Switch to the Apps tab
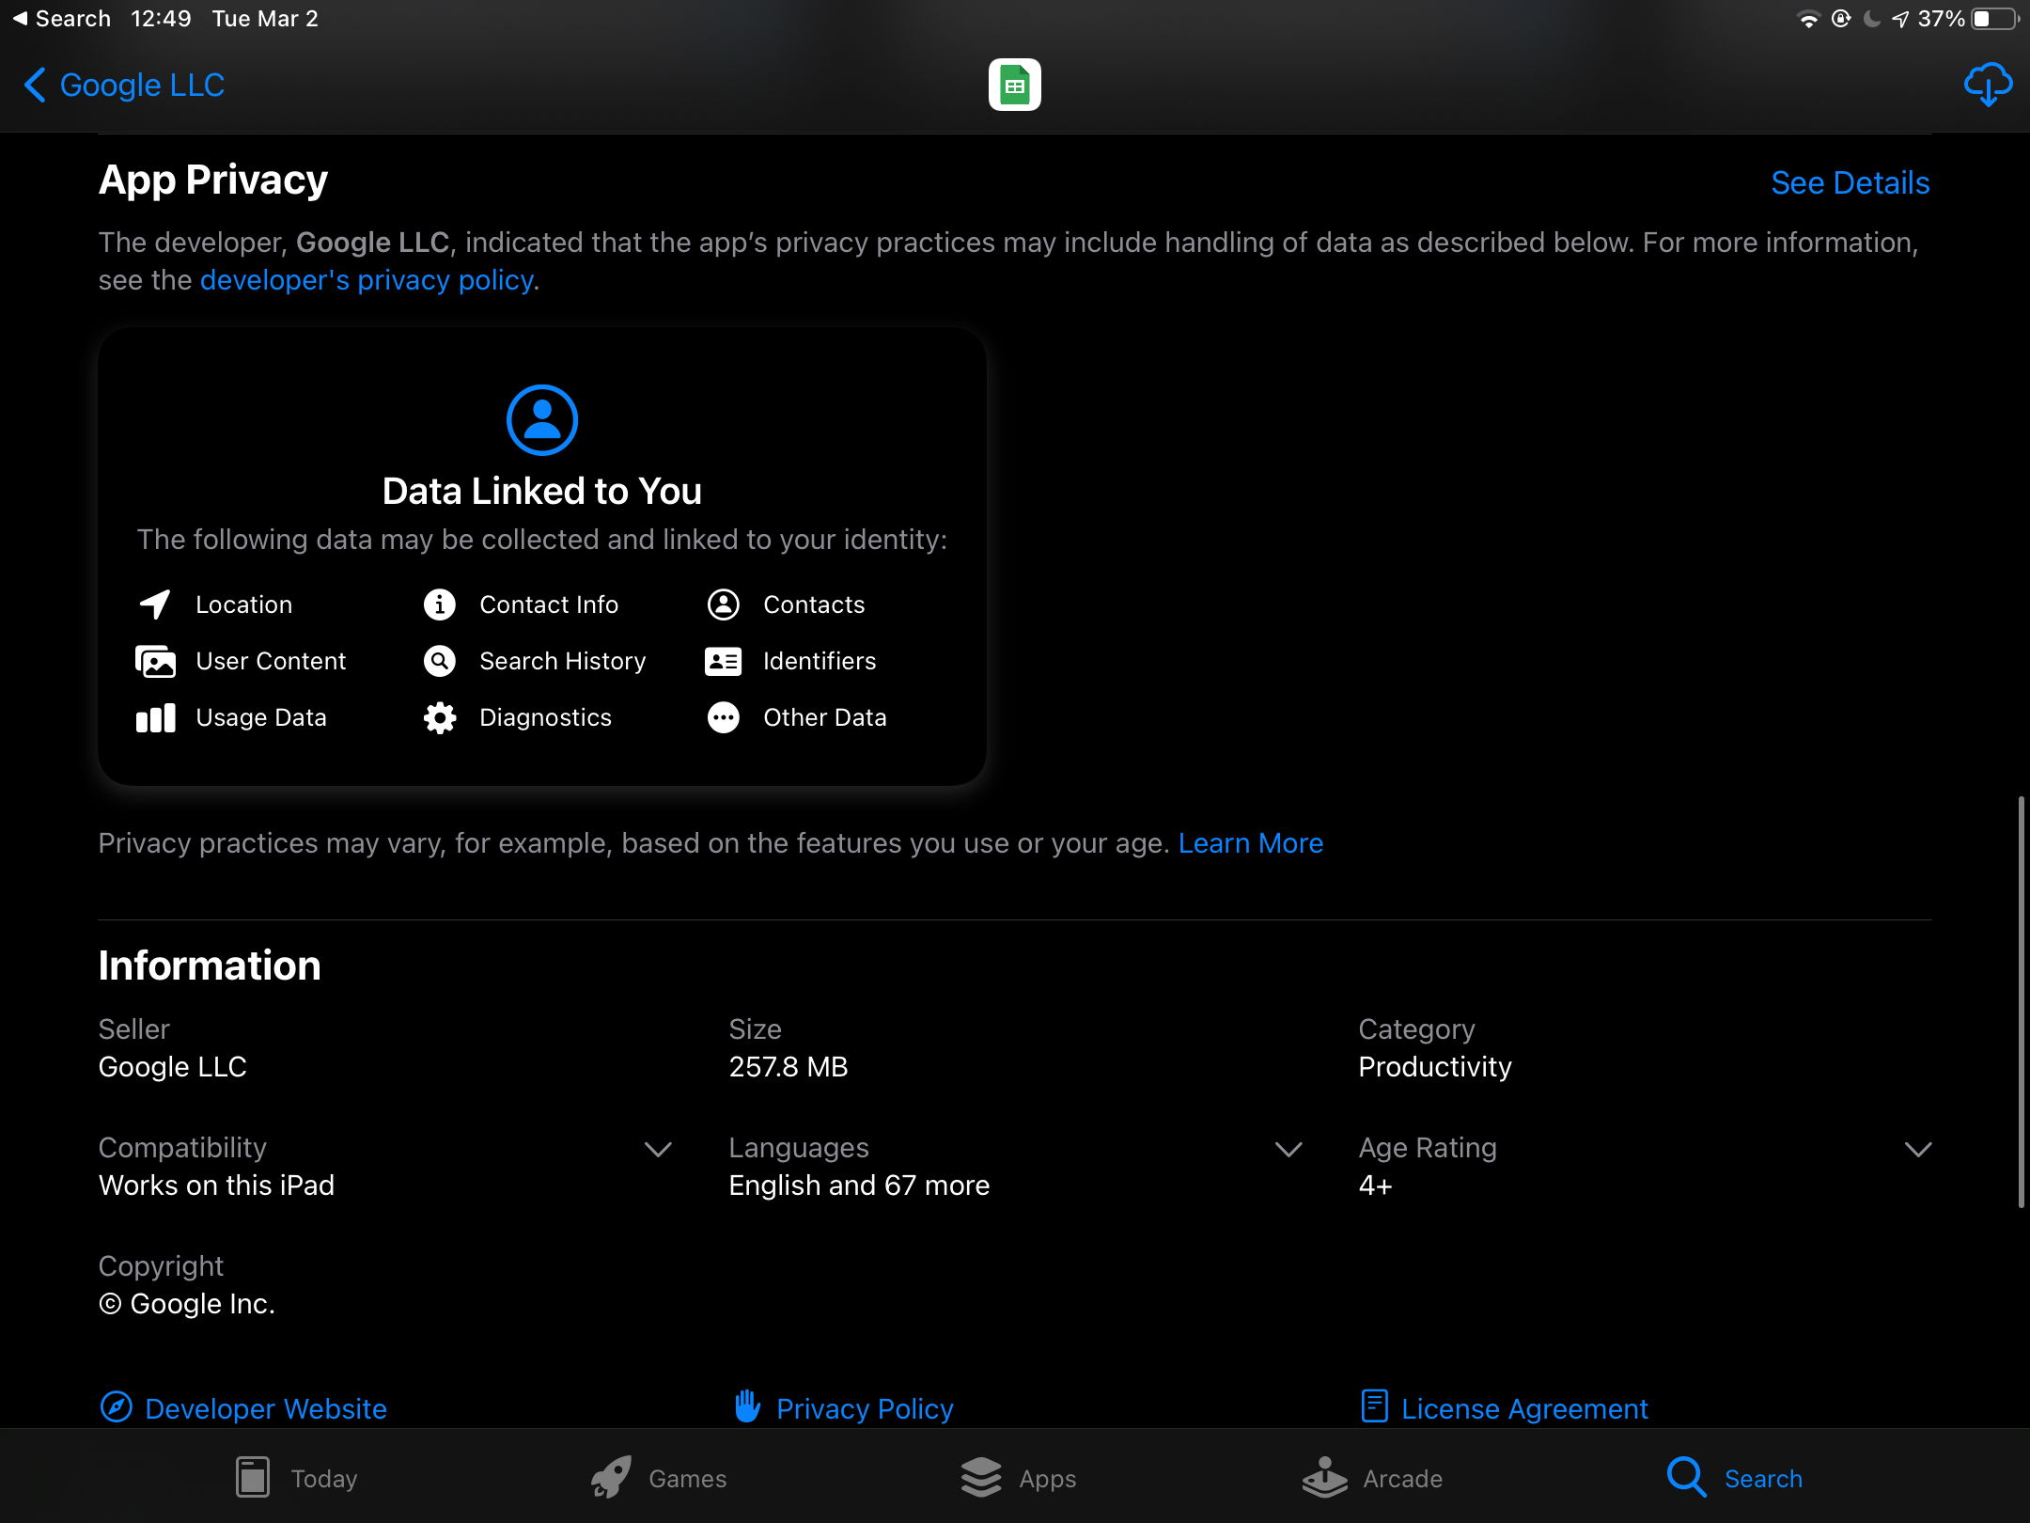Image resolution: width=2030 pixels, height=1523 pixels. click(x=1018, y=1478)
